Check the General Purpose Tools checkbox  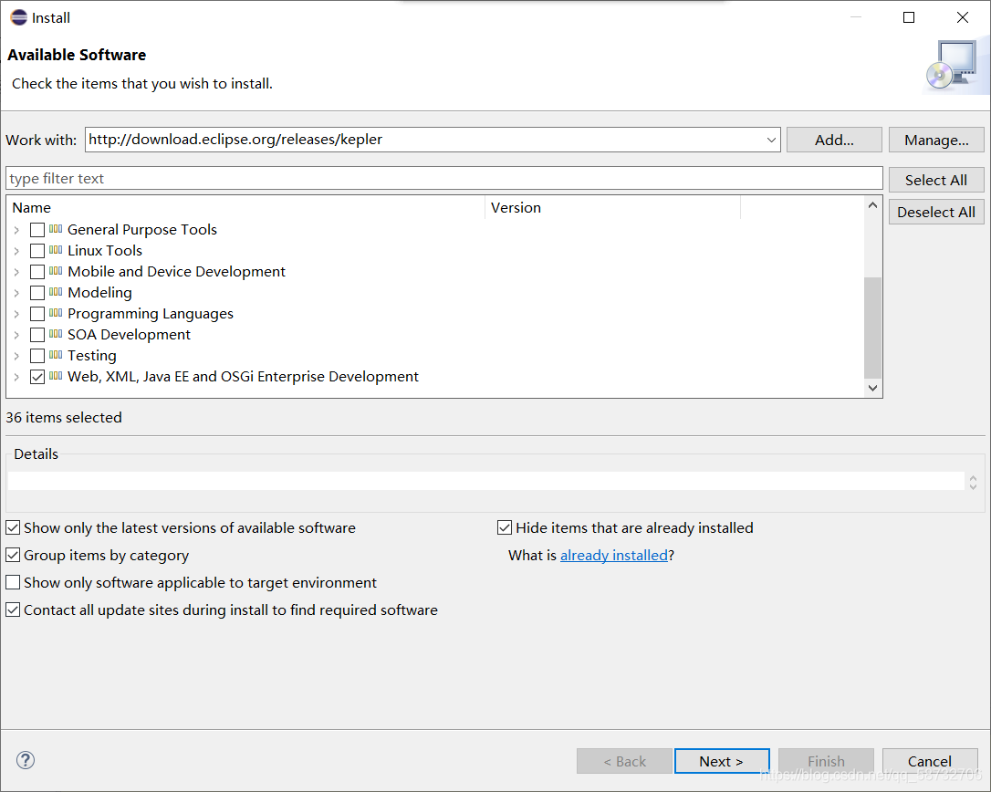point(37,230)
